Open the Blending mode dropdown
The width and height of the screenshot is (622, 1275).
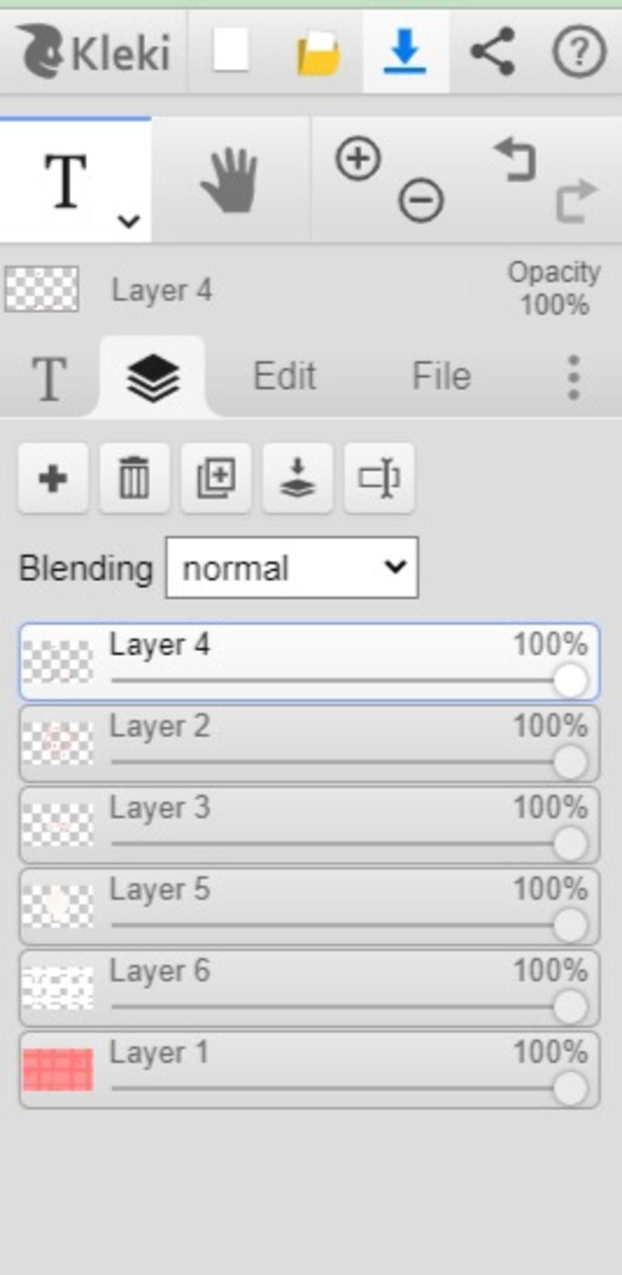(292, 568)
